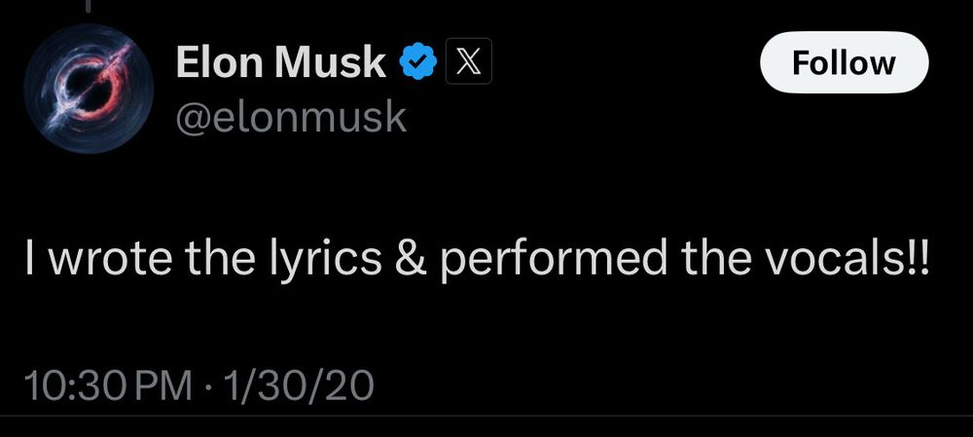Click the 1/30/20 post date

tap(299, 384)
